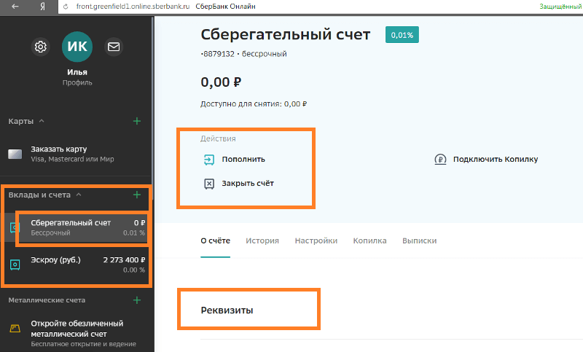Open the Выписки tab
The height and width of the screenshot is (352, 583).
pyautogui.click(x=420, y=241)
